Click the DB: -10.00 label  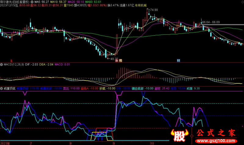pos(124,88)
